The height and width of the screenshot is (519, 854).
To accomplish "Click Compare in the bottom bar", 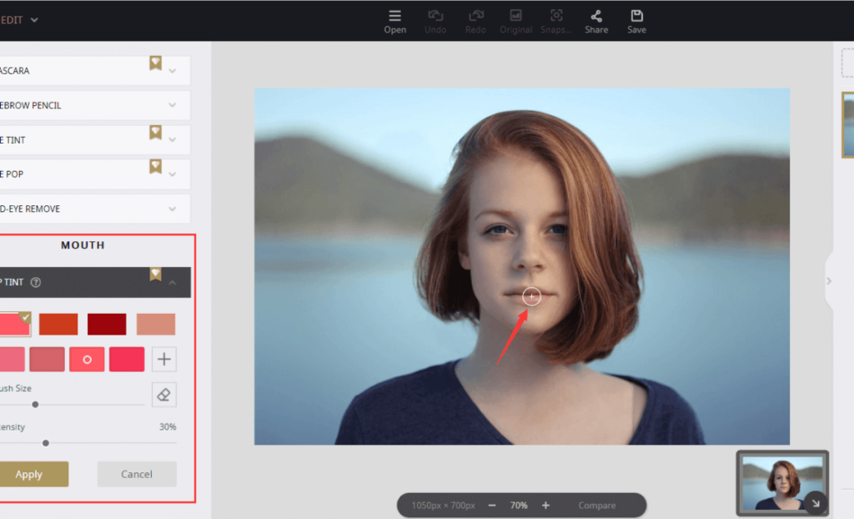I will (x=597, y=506).
